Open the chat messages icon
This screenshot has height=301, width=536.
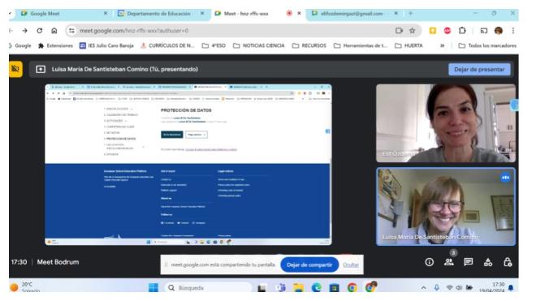click(469, 262)
